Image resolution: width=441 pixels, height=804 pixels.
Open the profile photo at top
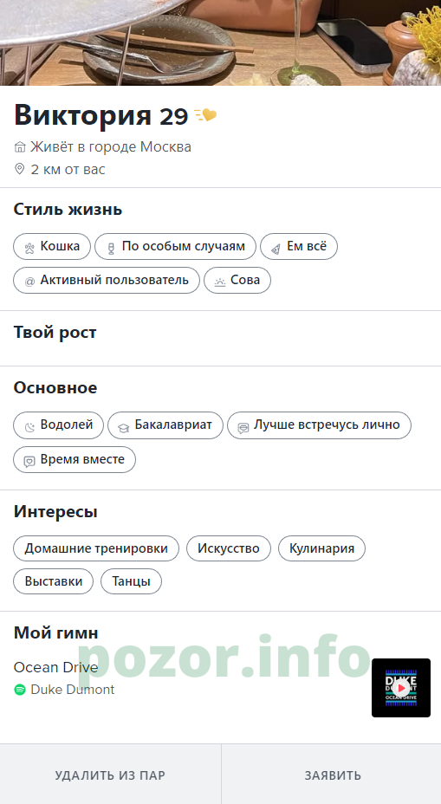click(x=220, y=42)
